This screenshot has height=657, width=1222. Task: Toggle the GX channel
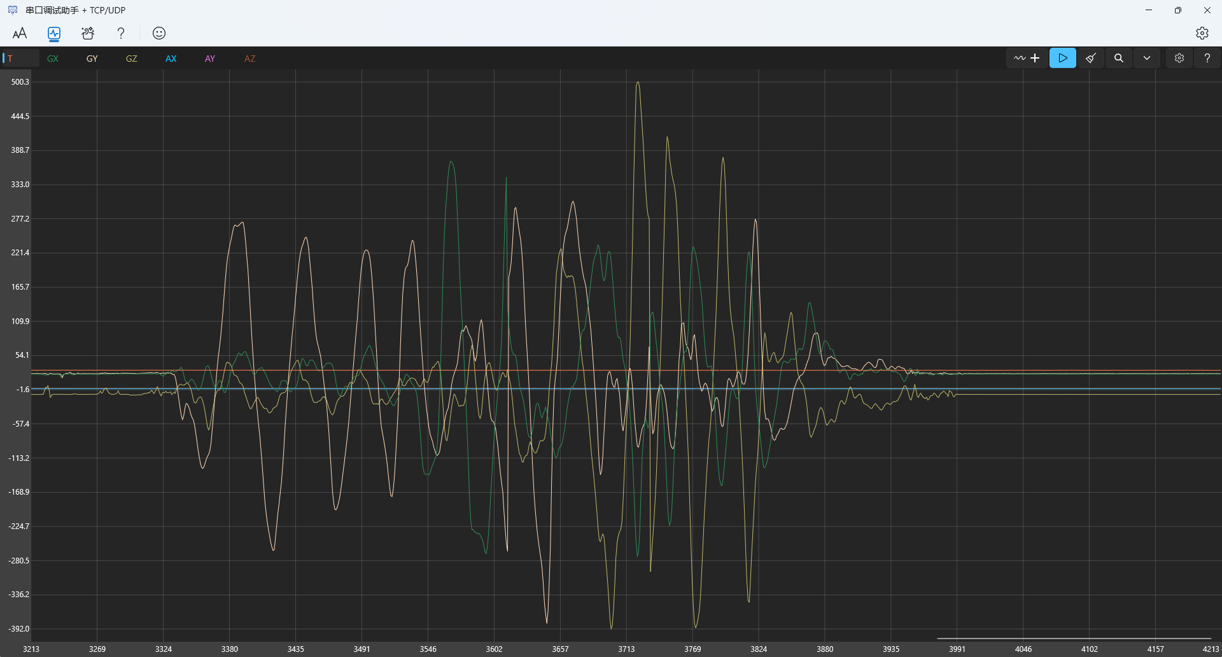tap(53, 59)
